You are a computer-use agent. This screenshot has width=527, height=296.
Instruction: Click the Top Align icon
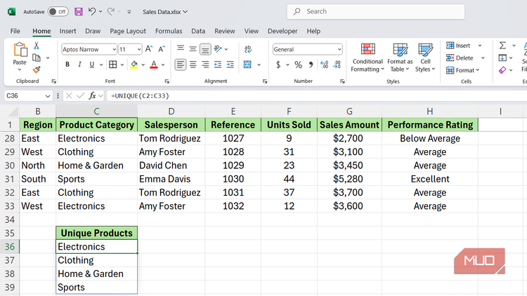[181, 49]
